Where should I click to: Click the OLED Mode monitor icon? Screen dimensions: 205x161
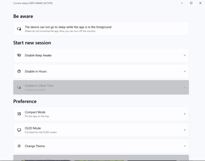(x=19, y=130)
